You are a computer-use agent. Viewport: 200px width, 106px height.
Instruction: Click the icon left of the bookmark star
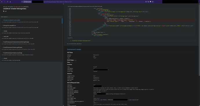pos(150,2)
